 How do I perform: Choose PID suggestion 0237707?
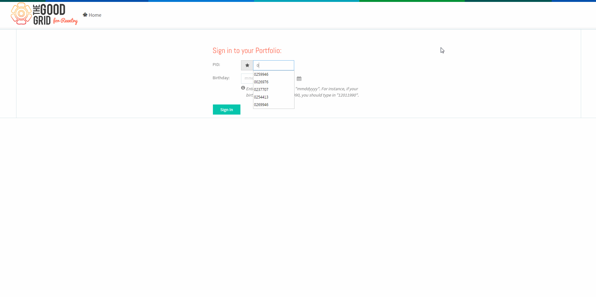point(274,90)
